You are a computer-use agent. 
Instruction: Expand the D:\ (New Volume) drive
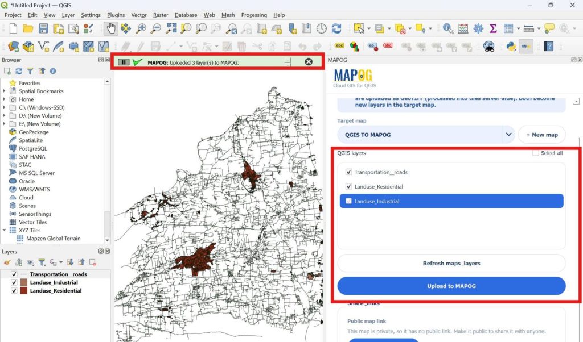point(4,115)
